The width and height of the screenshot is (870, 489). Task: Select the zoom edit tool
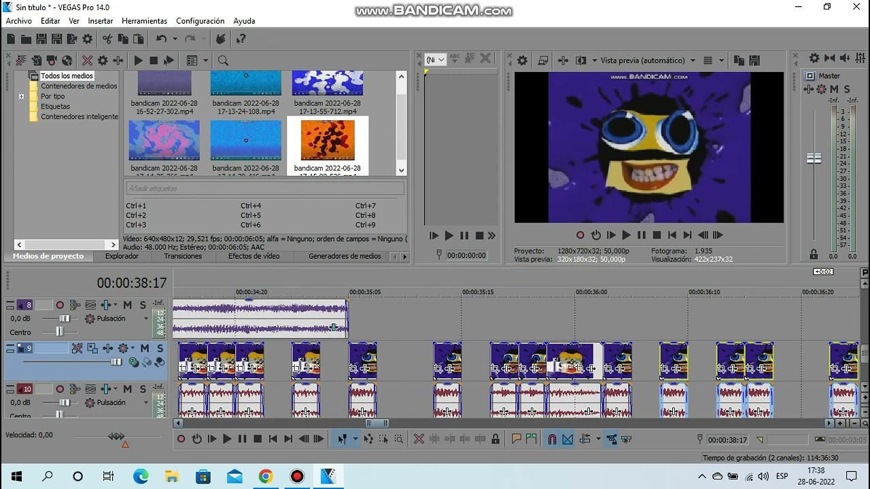tap(398, 439)
